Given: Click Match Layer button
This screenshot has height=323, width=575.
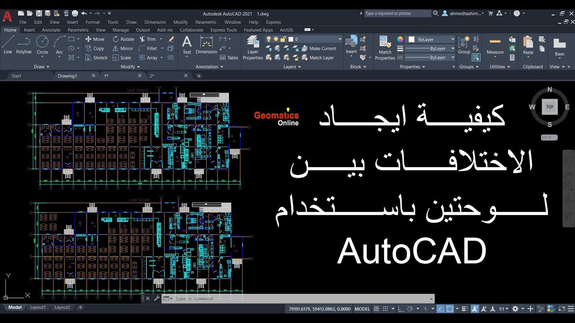Looking at the screenshot, I should pyautogui.click(x=318, y=57).
